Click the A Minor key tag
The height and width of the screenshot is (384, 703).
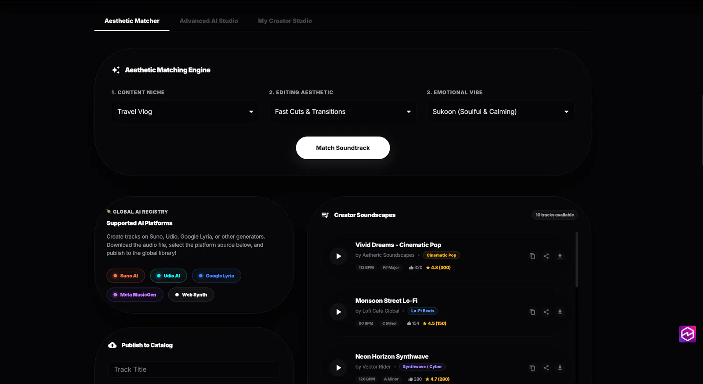pos(391,379)
